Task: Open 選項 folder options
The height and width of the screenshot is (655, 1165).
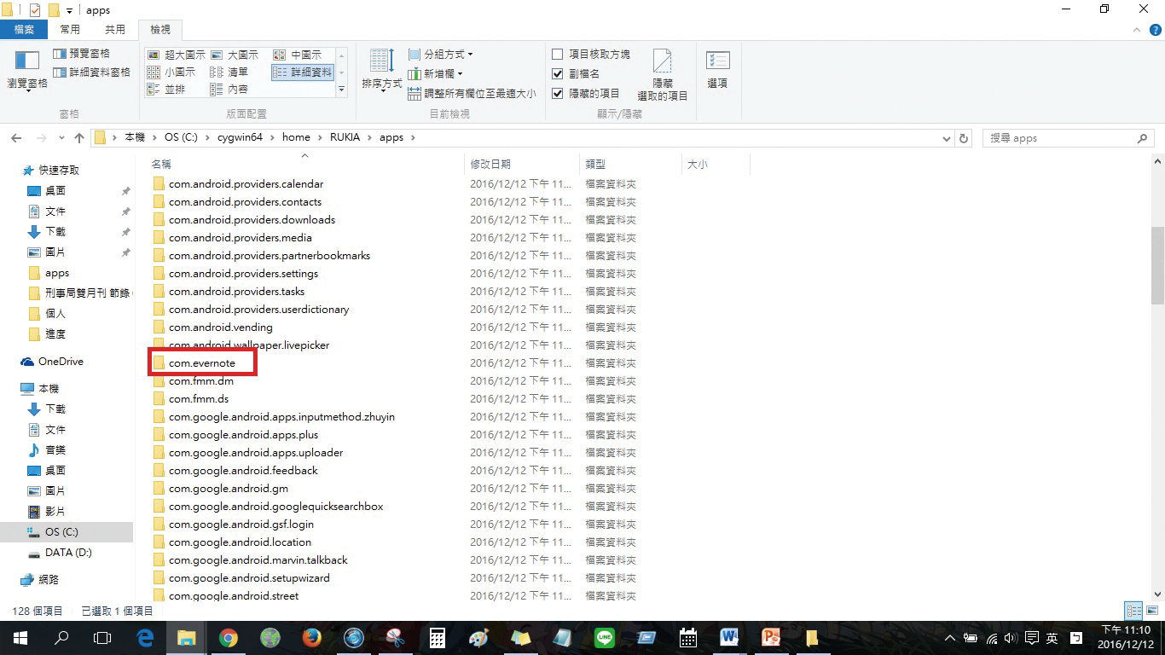Action: [x=718, y=69]
